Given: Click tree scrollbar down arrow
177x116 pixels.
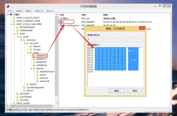Looking at the screenshot, I should pos(56,103).
